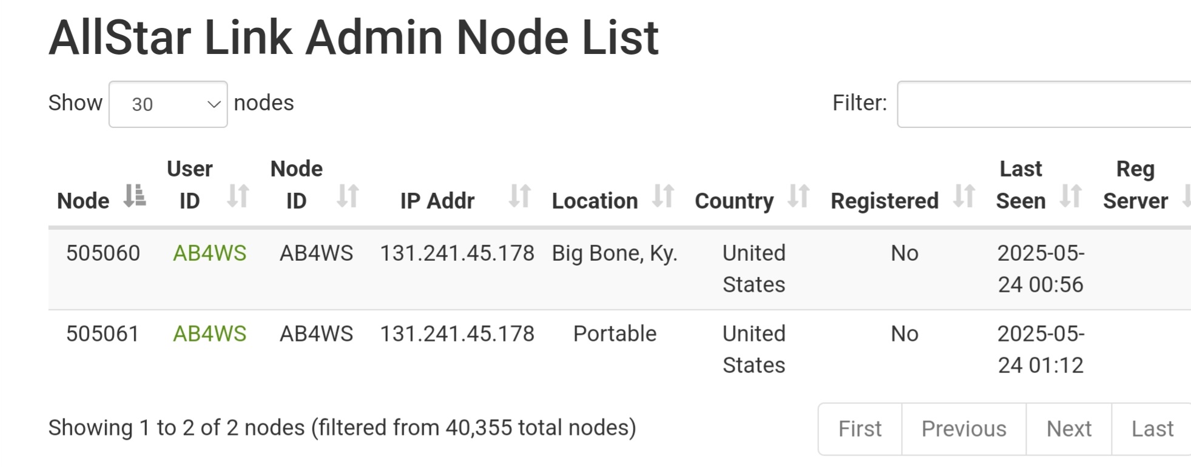Go to First page of results
The height and width of the screenshot is (467, 1191).
pyautogui.click(x=860, y=429)
